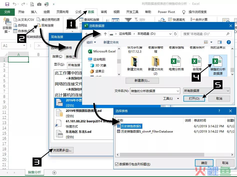Click 从文本/CSV import command

(24, 20)
